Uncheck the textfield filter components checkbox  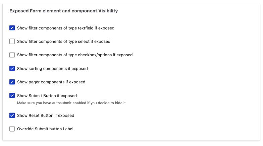(12, 28)
